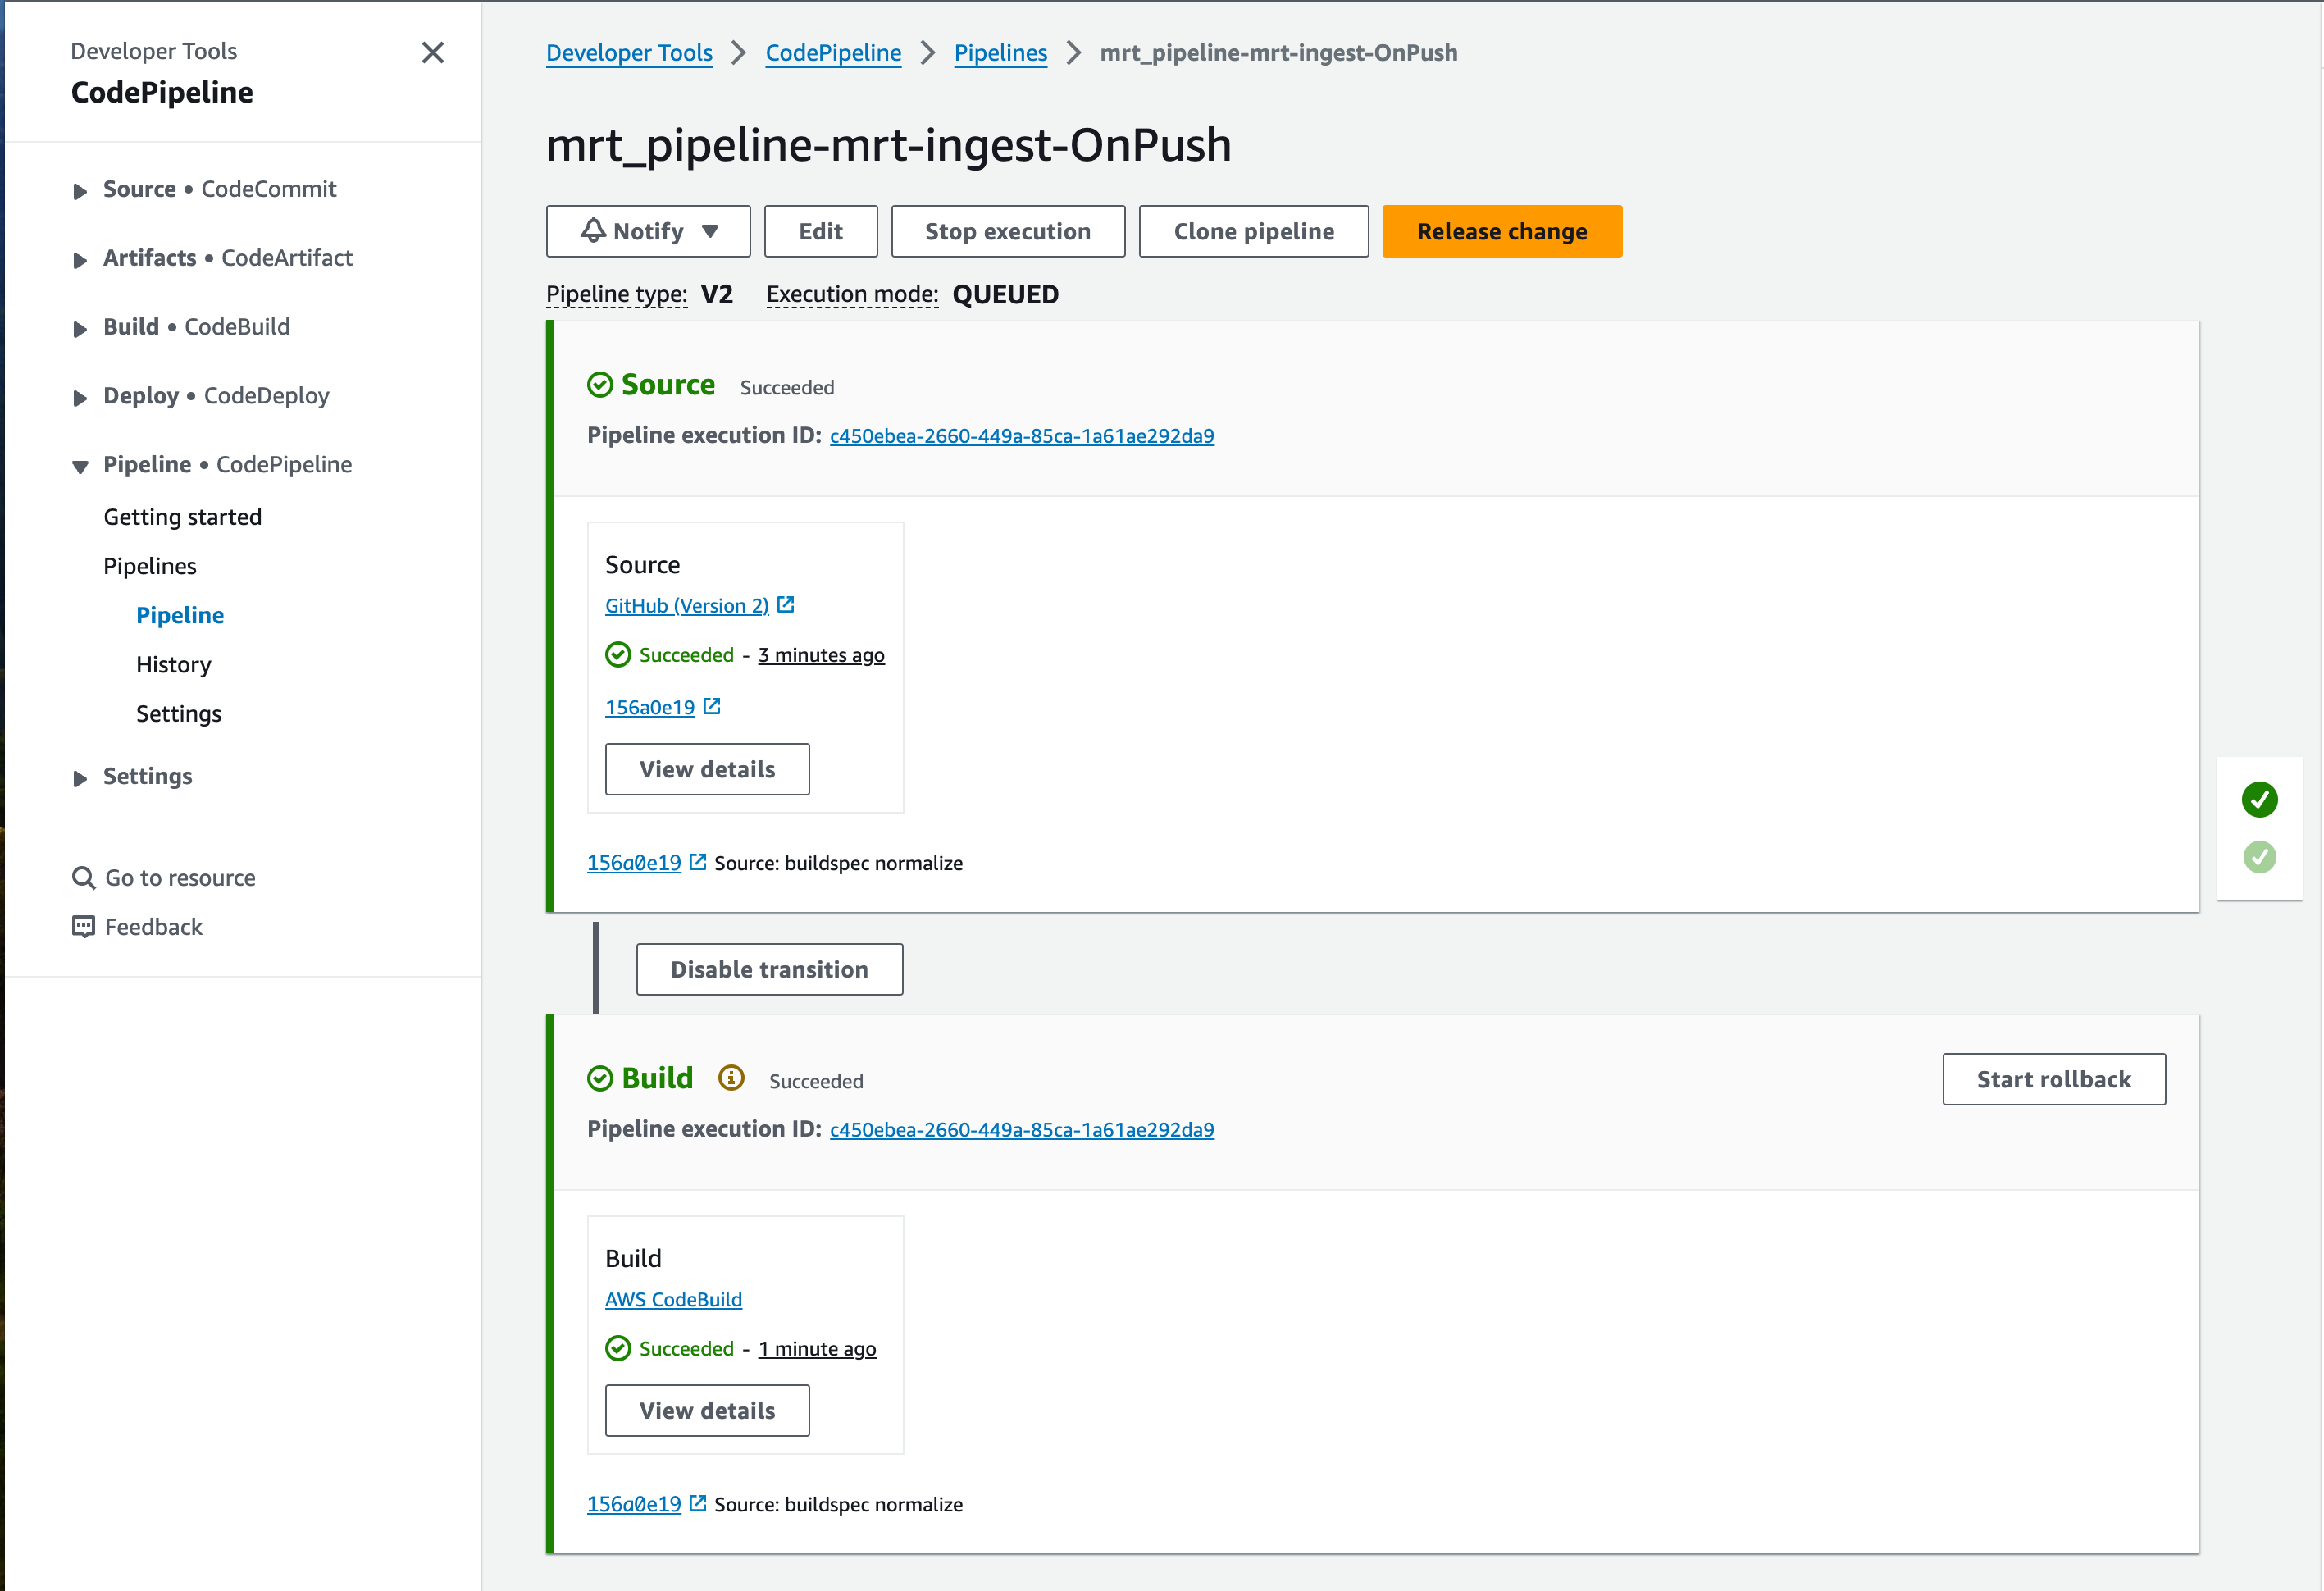View details of the Build action
2324x1591 pixels.
pyautogui.click(x=707, y=1411)
